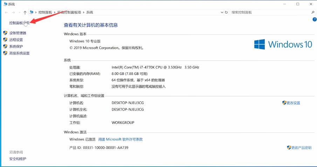The width and height of the screenshot is (317, 167).
Task: Open help with the blue question mark
Action: point(315,19)
